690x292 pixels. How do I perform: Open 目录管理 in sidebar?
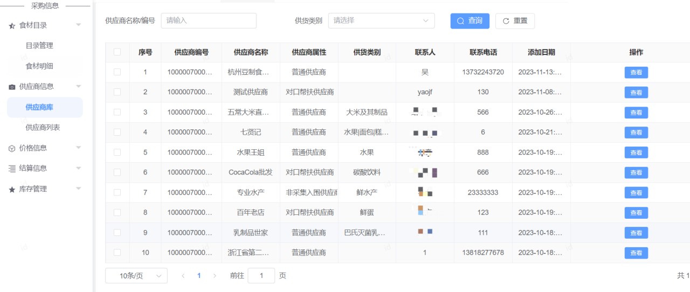pyautogui.click(x=39, y=46)
